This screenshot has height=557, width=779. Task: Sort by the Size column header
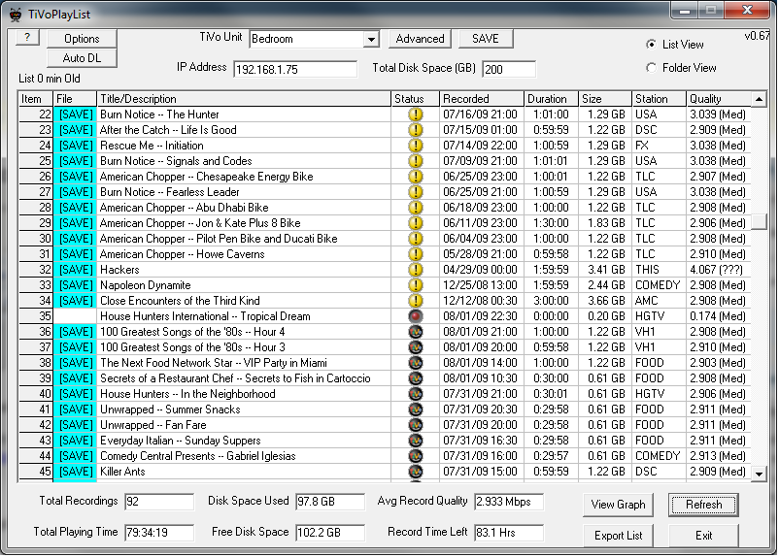tap(605, 99)
